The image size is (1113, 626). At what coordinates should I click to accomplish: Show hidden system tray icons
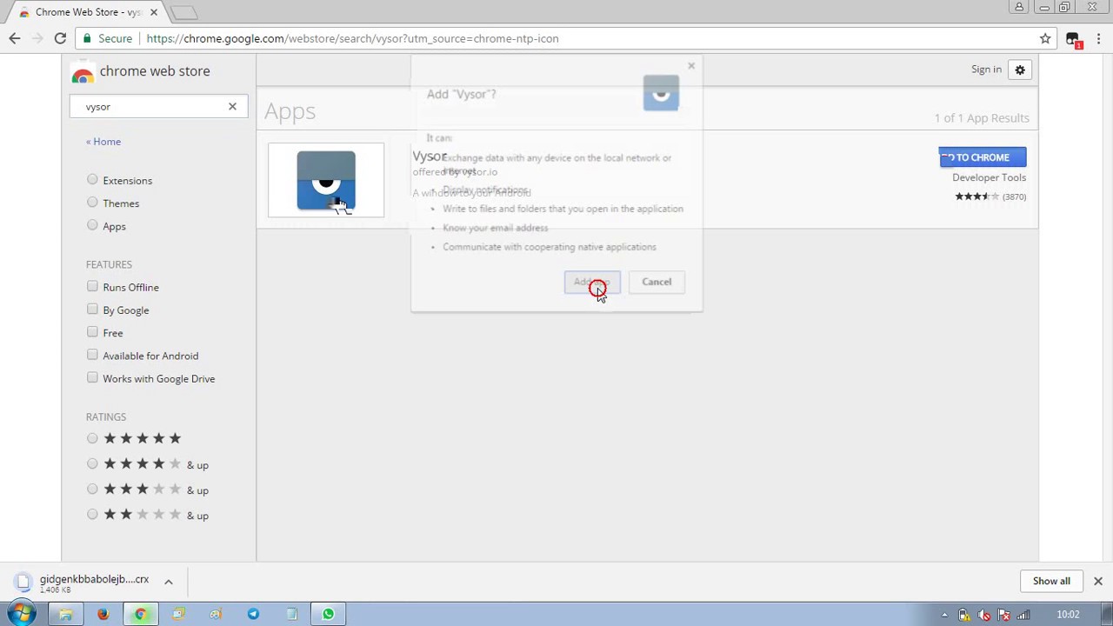(945, 616)
